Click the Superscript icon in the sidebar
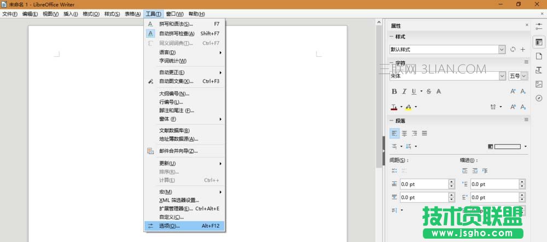Image resolution: width=547 pixels, height=242 pixels. coord(513,107)
